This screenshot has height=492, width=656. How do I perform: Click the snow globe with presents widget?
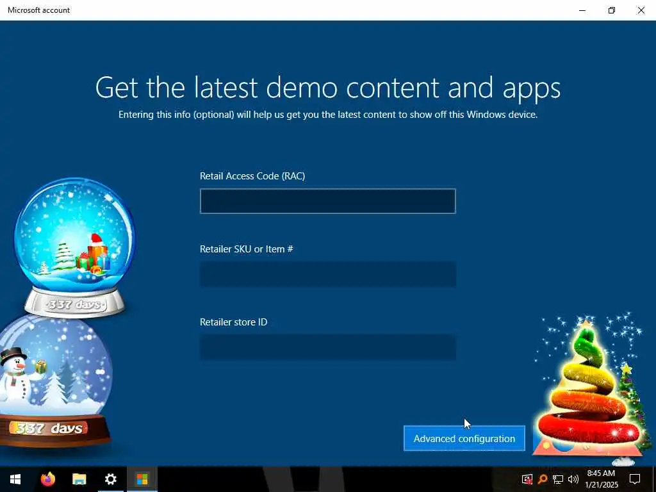75,247
